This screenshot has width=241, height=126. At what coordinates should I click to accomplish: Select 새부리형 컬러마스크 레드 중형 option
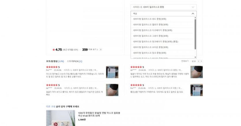pos(162,19)
